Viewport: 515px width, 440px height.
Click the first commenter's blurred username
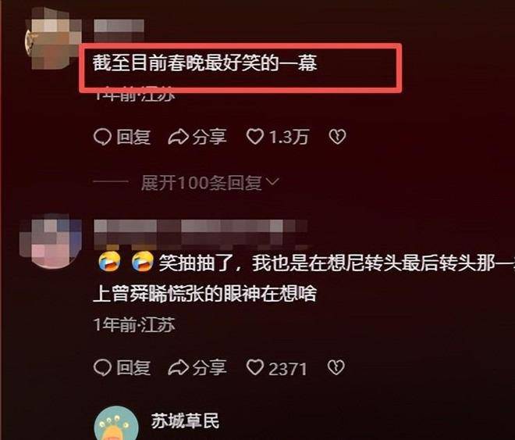(x=119, y=26)
